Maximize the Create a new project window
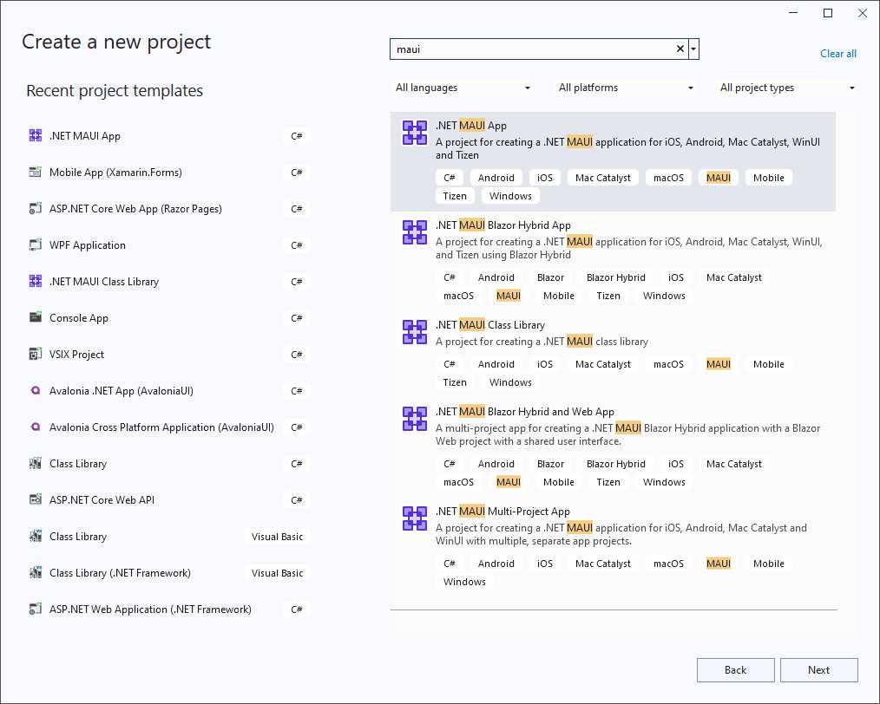The image size is (880, 704). [828, 13]
